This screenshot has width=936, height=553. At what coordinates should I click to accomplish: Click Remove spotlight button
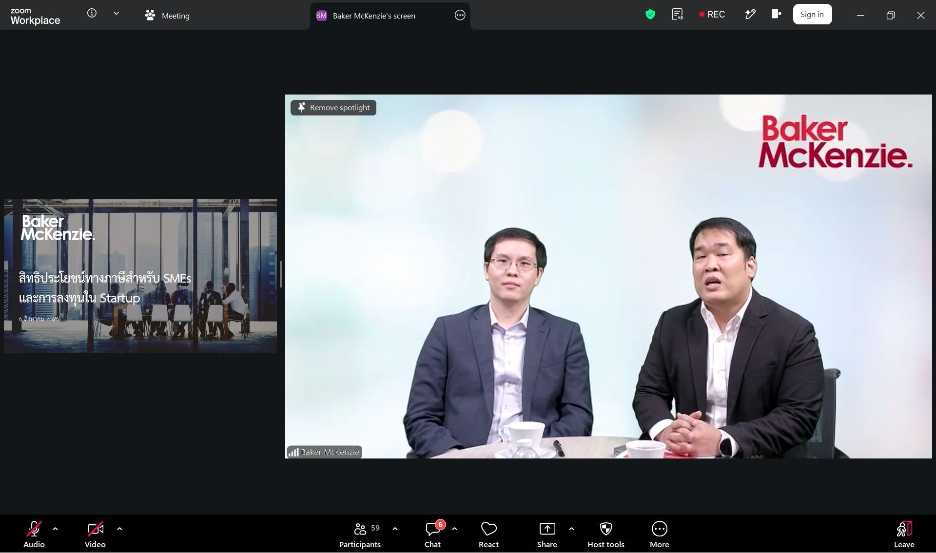pos(333,108)
